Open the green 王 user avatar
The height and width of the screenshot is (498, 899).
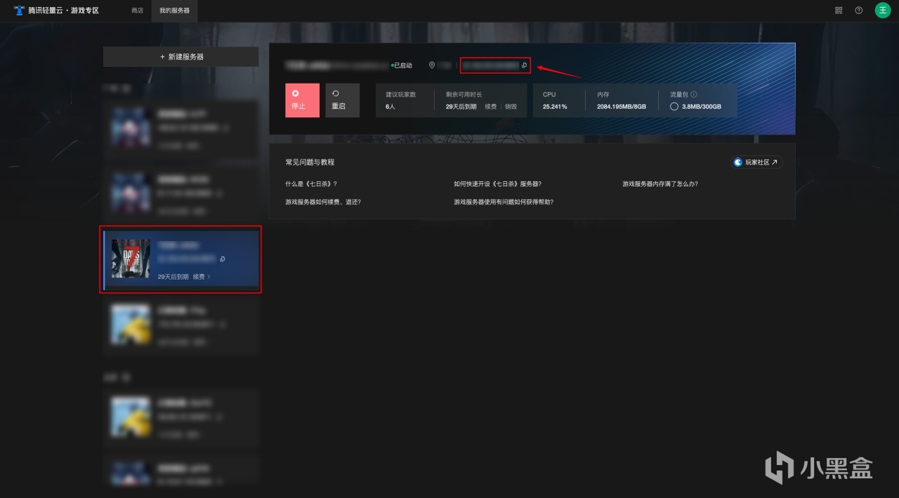click(x=882, y=11)
